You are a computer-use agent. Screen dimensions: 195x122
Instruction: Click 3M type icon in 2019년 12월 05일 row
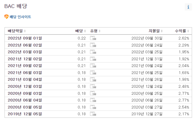(93, 114)
